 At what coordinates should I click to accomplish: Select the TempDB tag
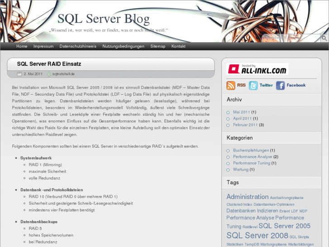pyautogui.click(x=252, y=244)
